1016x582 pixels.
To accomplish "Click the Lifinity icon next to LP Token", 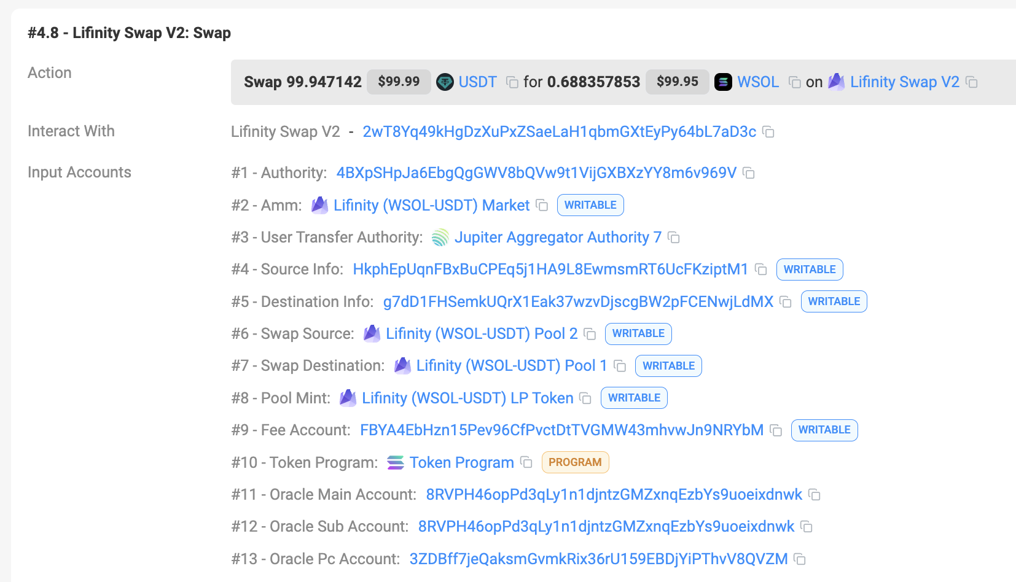I will pos(348,398).
